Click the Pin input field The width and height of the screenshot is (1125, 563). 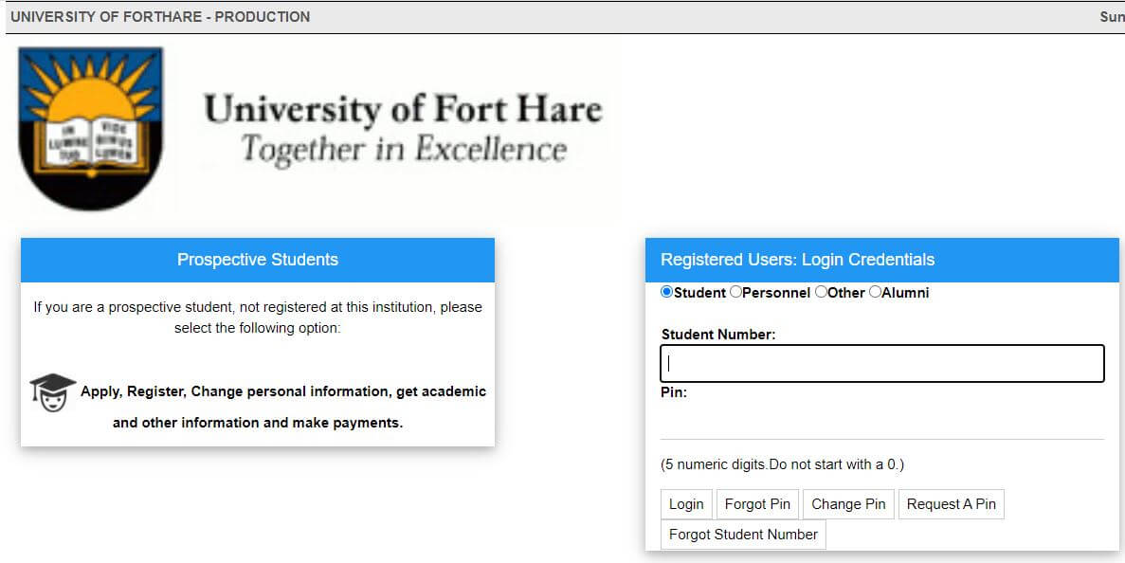click(x=881, y=421)
